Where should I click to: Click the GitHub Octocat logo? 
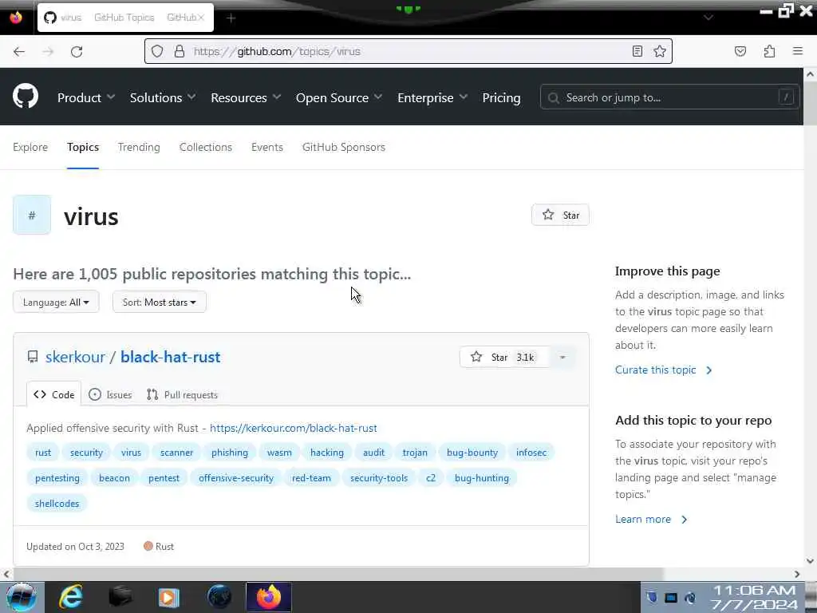[x=26, y=97]
